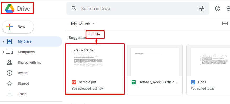The height and width of the screenshot is (104, 230).
Task: Open the Help question mark icon
Action: (218, 8)
